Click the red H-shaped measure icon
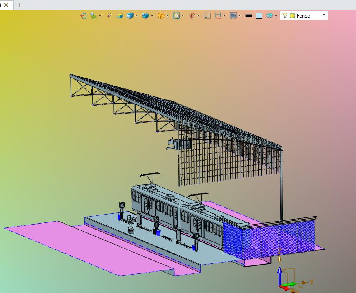This screenshot has width=356, height=293. coord(218,15)
